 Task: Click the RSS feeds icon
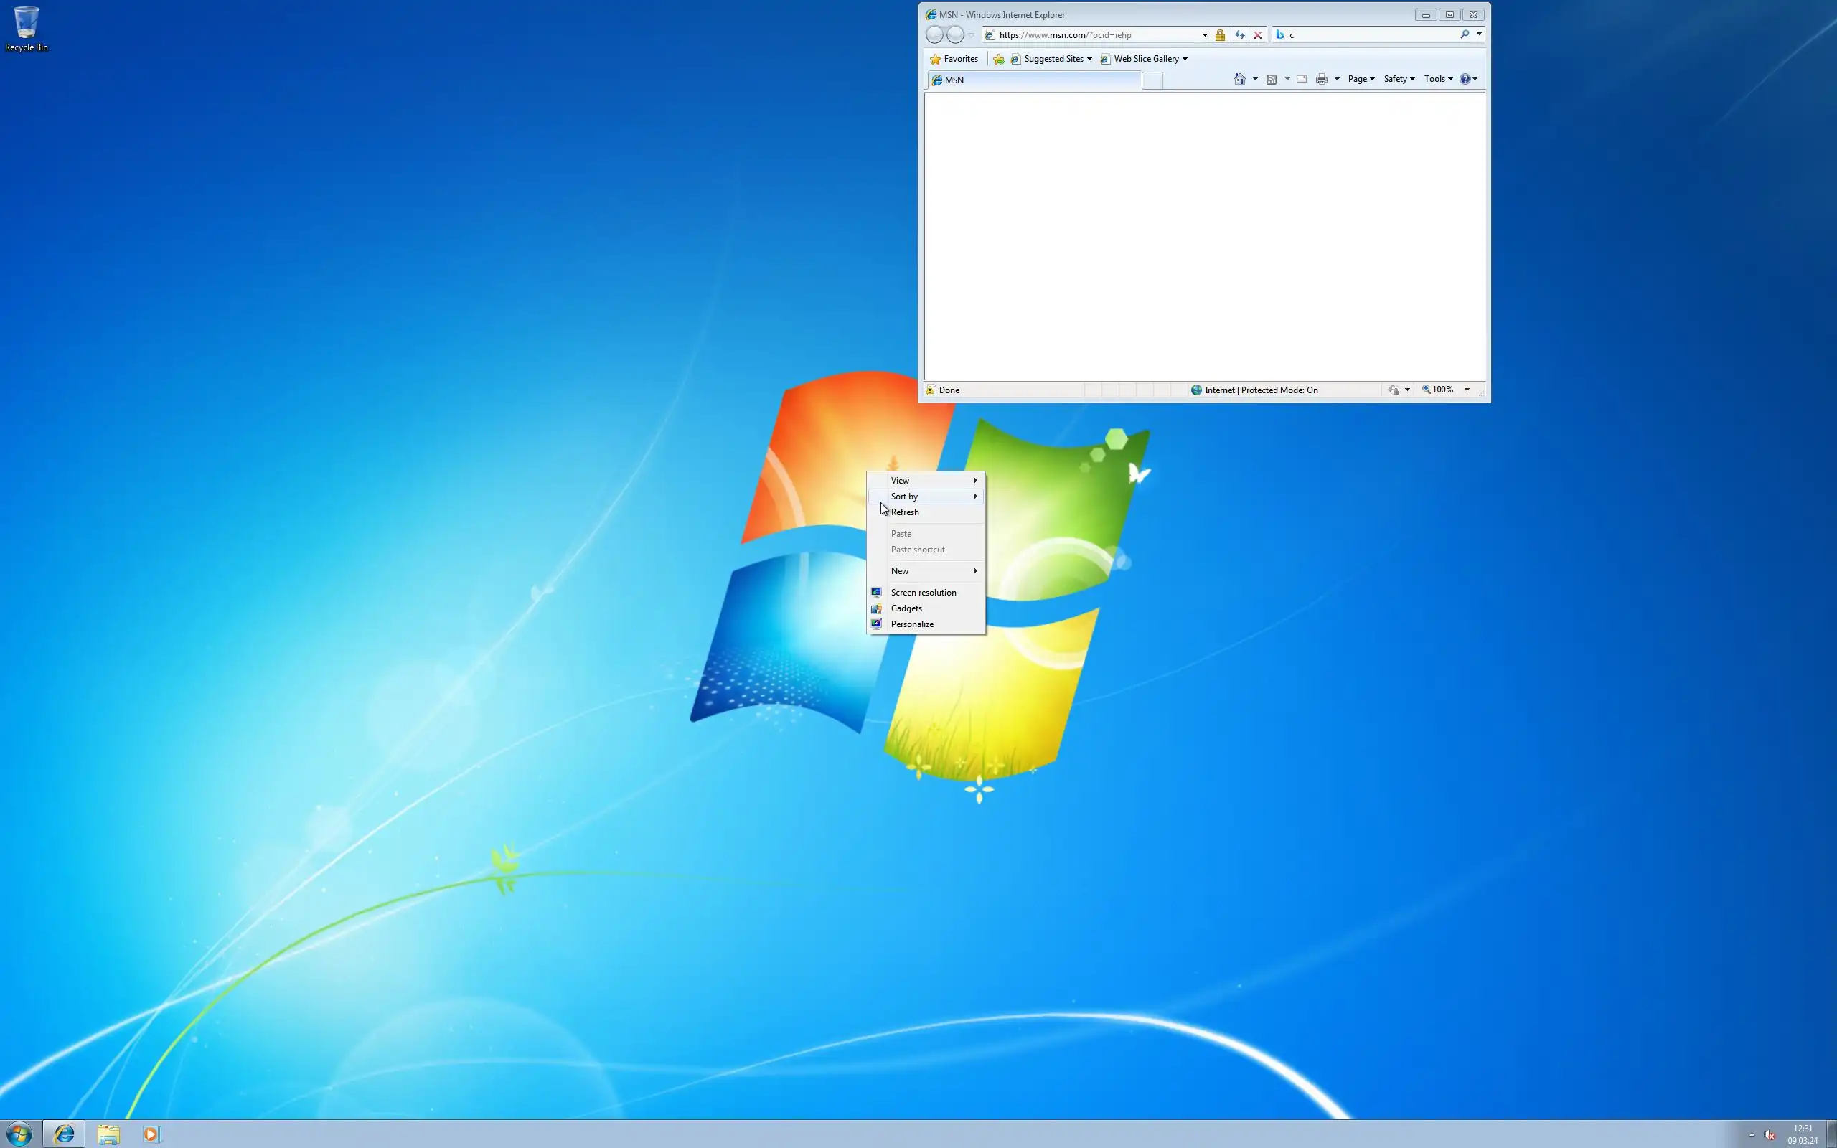[x=1272, y=79]
